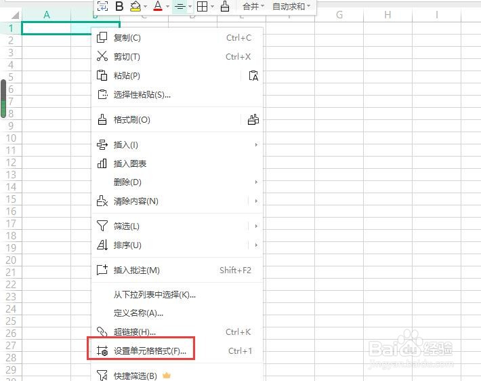Choose 从下拉列表中选择(K)...
The image size is (481, 381).
(177, 295)
